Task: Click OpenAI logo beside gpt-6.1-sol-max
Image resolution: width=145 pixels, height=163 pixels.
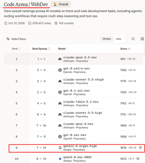Action: 60,92
